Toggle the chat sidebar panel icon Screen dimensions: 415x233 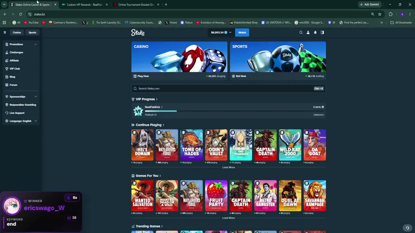pos(323,33)
